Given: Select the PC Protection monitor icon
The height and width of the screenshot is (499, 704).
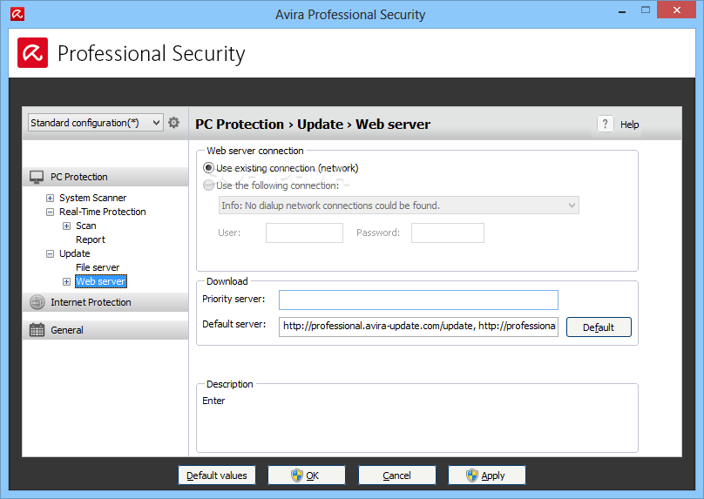Looking at the screenshot, I should 37,177.
